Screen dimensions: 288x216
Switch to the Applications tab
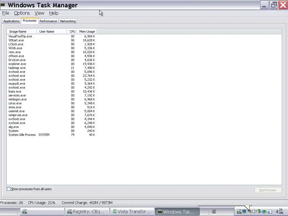click(x=11, y=21)
